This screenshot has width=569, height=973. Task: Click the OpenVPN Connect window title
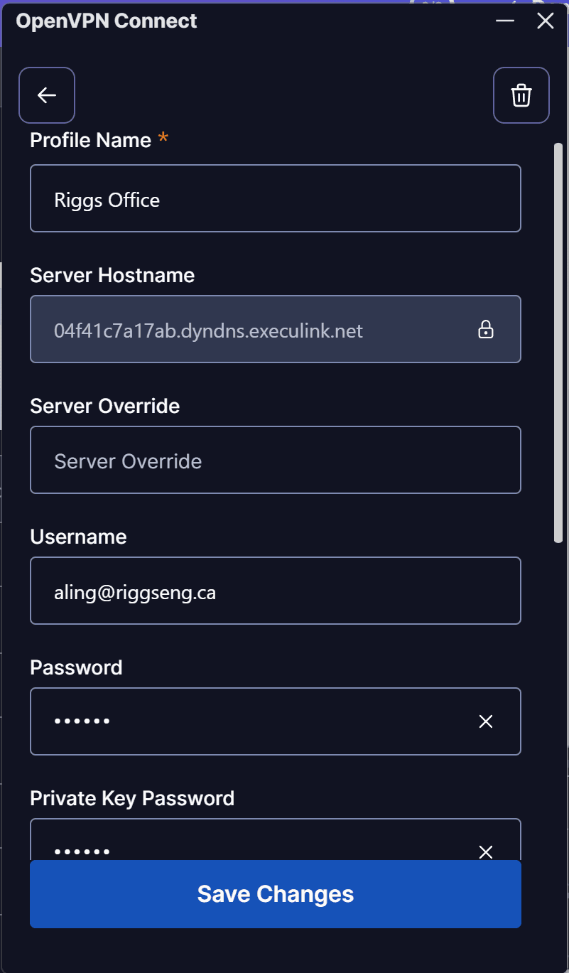(107, 21)
